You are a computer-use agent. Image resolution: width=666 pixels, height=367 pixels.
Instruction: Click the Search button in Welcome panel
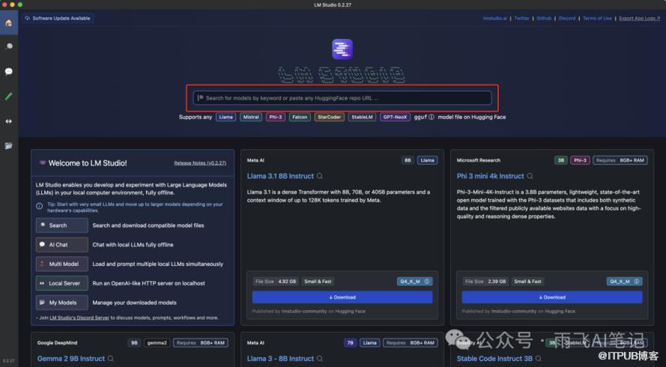pyautogui.click(x=62, y=225)
